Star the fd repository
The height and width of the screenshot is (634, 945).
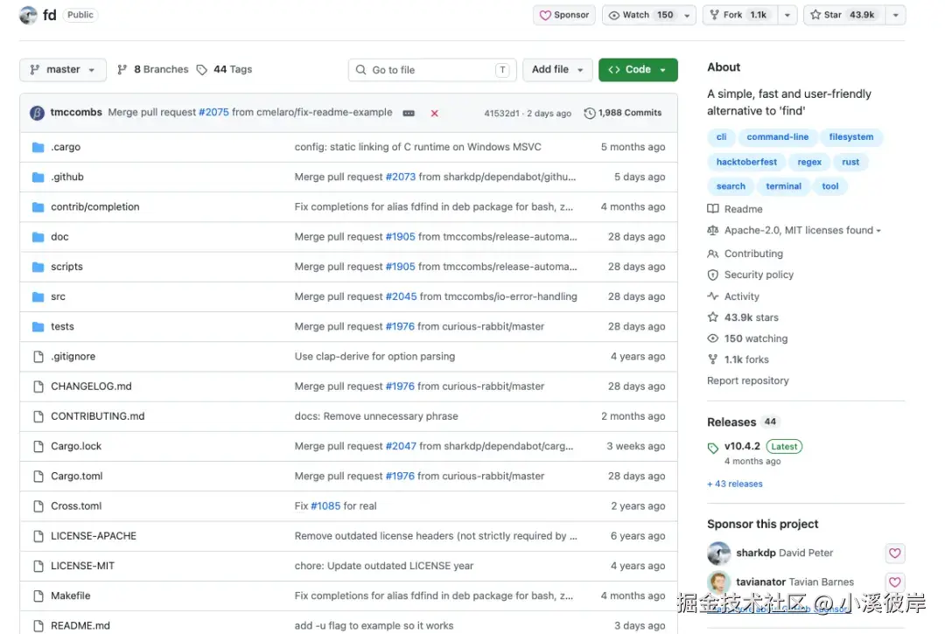click(843, 15)
